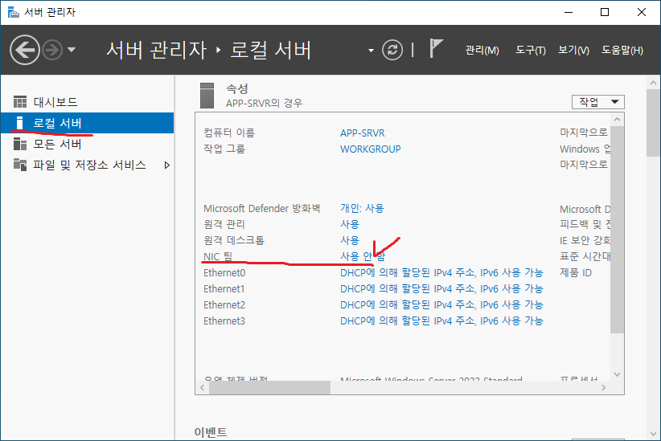This screenshot has width=661, height=441.
Task: Refresh the Server Manager view
Action: [x=392, y=50]
